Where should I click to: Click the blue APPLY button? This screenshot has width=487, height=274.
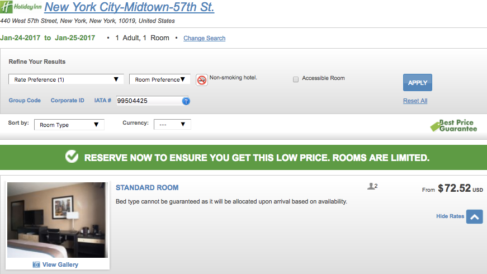click(x=418, y=83)
